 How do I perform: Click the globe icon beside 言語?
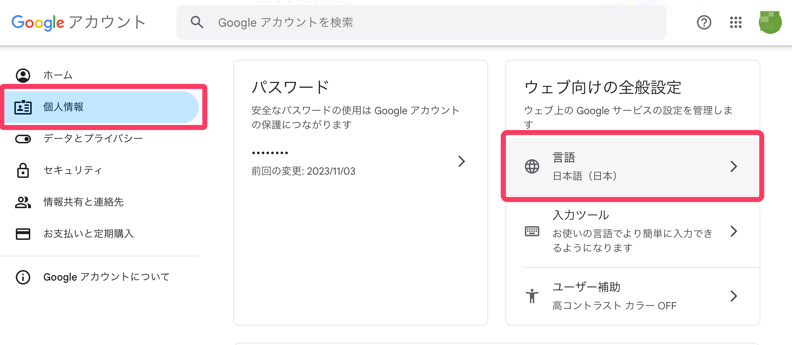tap(532, 166)
